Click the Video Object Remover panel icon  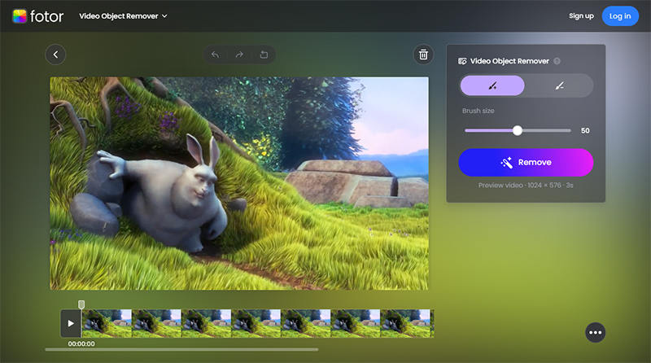click(x=462, y=61)
